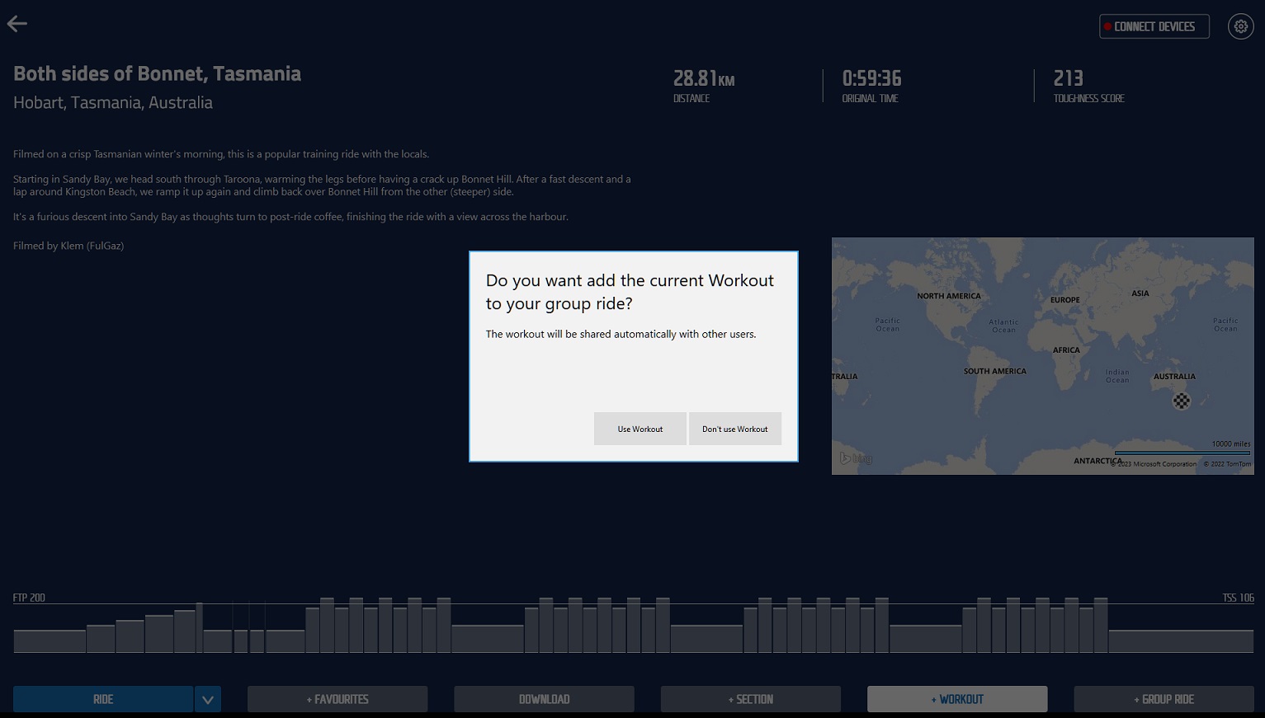This screenshot has height=718, width=1265.
Task: Click the 213 Toughness Score value
Action: point(1068,79)
